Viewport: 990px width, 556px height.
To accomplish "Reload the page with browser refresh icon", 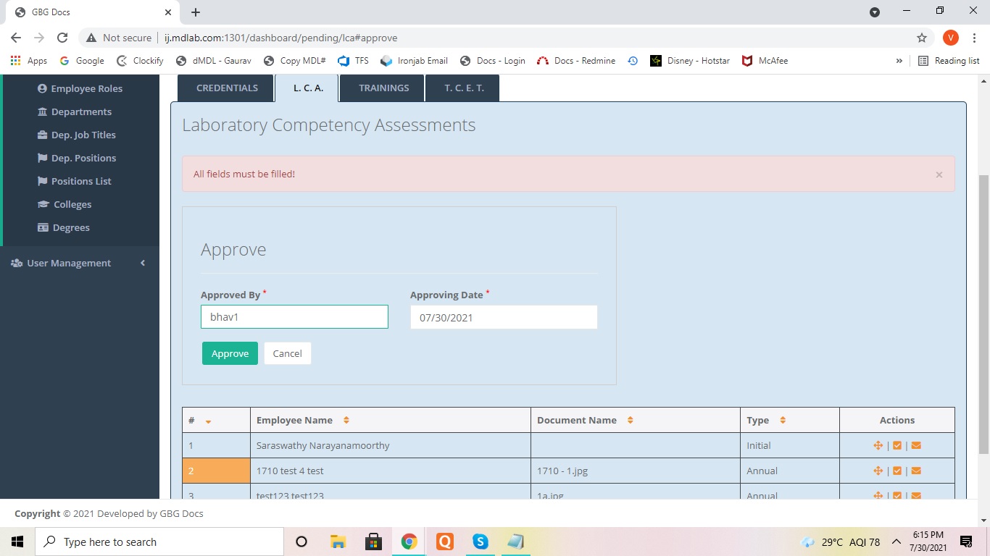I will click(62, 38).
